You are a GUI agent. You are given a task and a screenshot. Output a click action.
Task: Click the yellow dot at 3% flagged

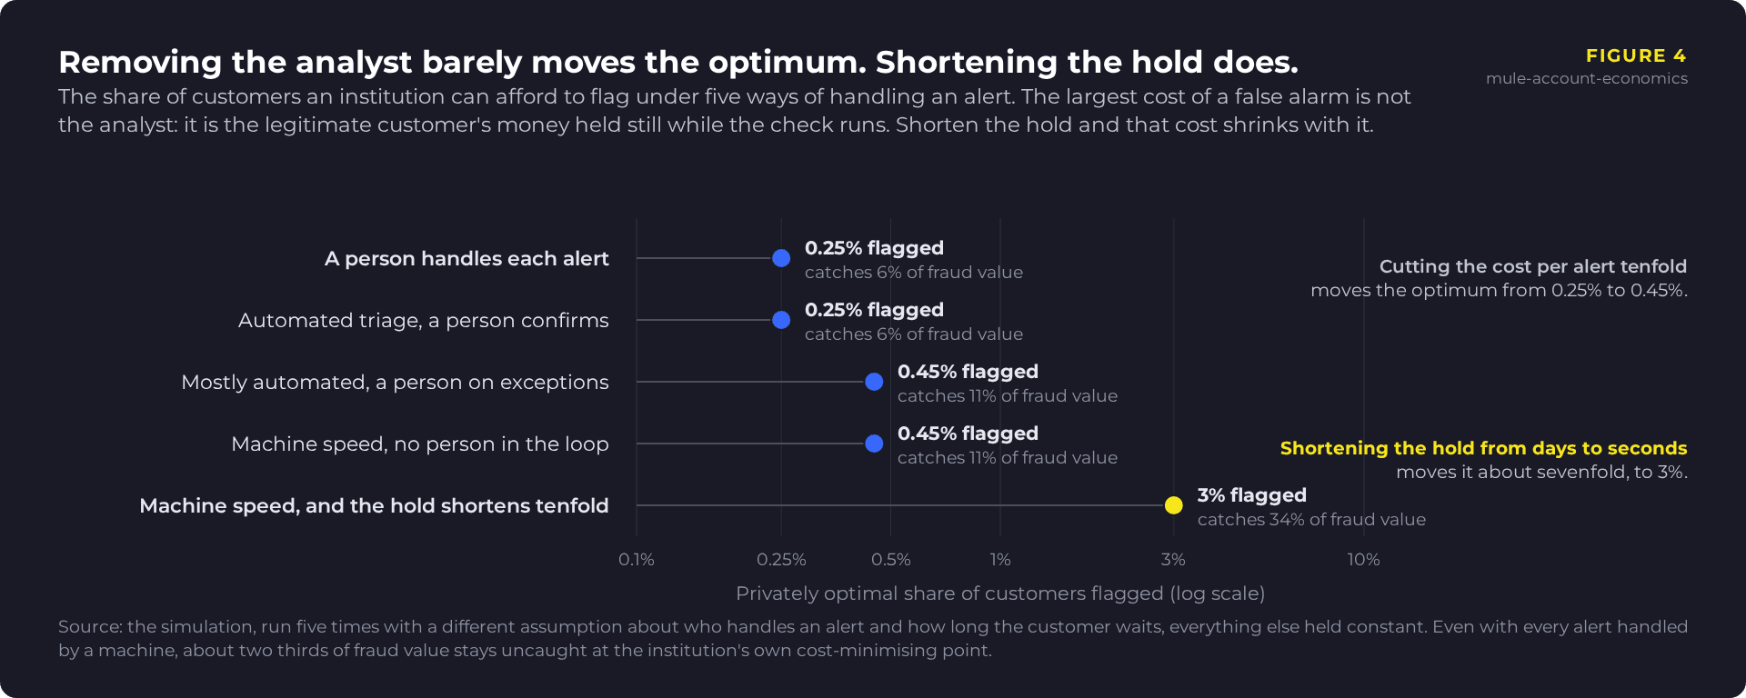coord(1174,505)
